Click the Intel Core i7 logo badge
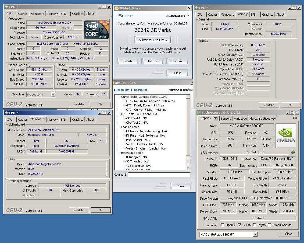 (96, 30)
